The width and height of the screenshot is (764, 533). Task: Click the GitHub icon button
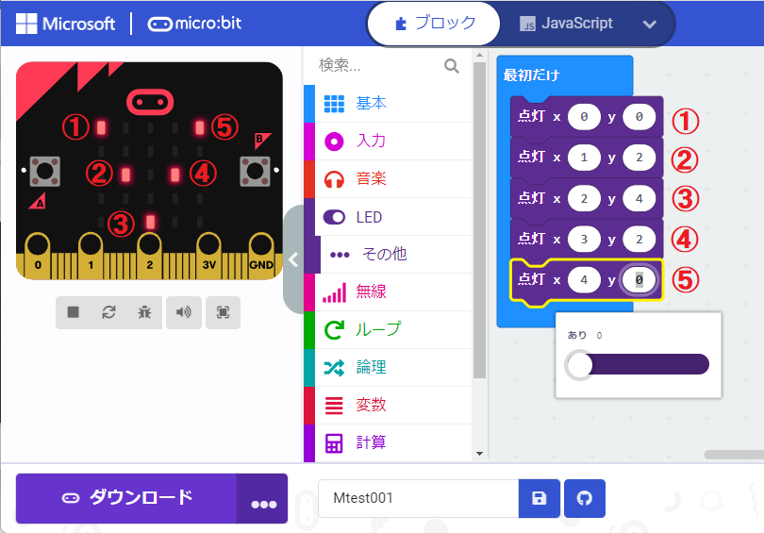pyautogui.click(x=584, y=498)
